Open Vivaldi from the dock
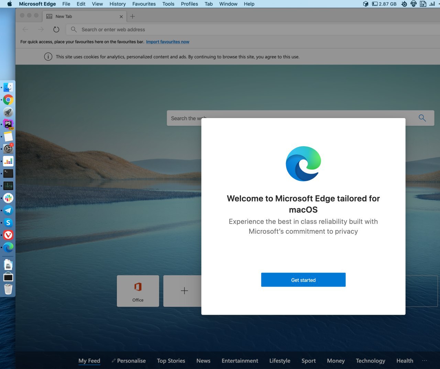This screenshot has height=369, width=440. [x=8, y=235]
